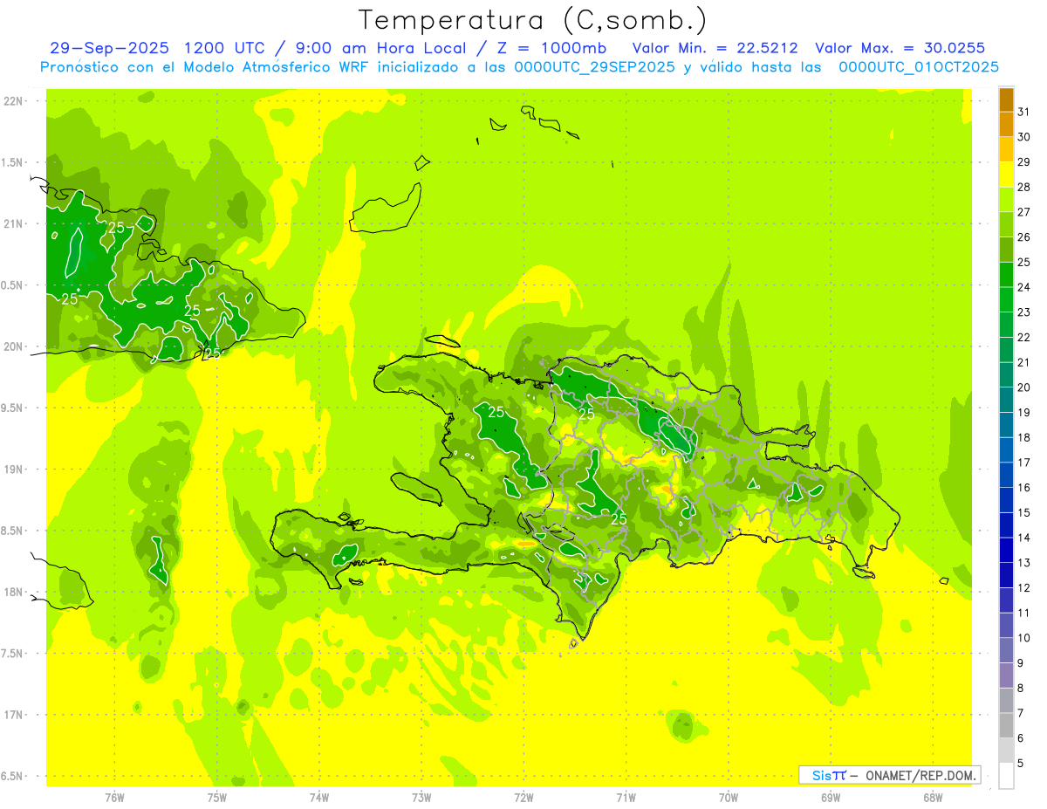Click the '17N' latitude label

click(x=13, y=716)
